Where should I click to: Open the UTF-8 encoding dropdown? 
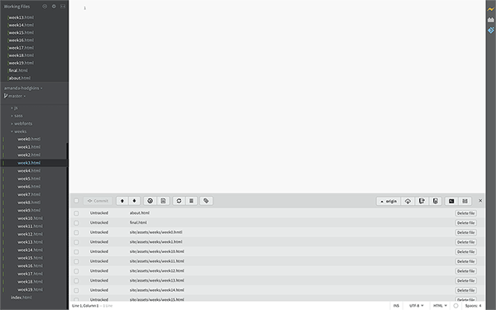417,306
